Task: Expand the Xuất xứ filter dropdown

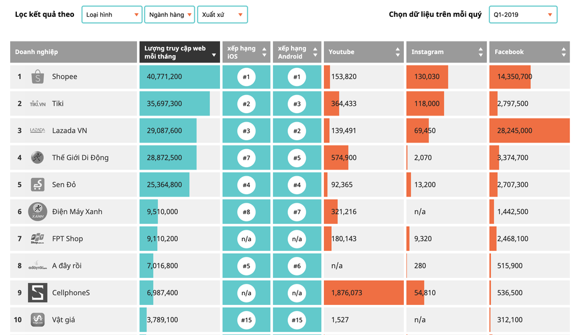Action: click(222, 14)
